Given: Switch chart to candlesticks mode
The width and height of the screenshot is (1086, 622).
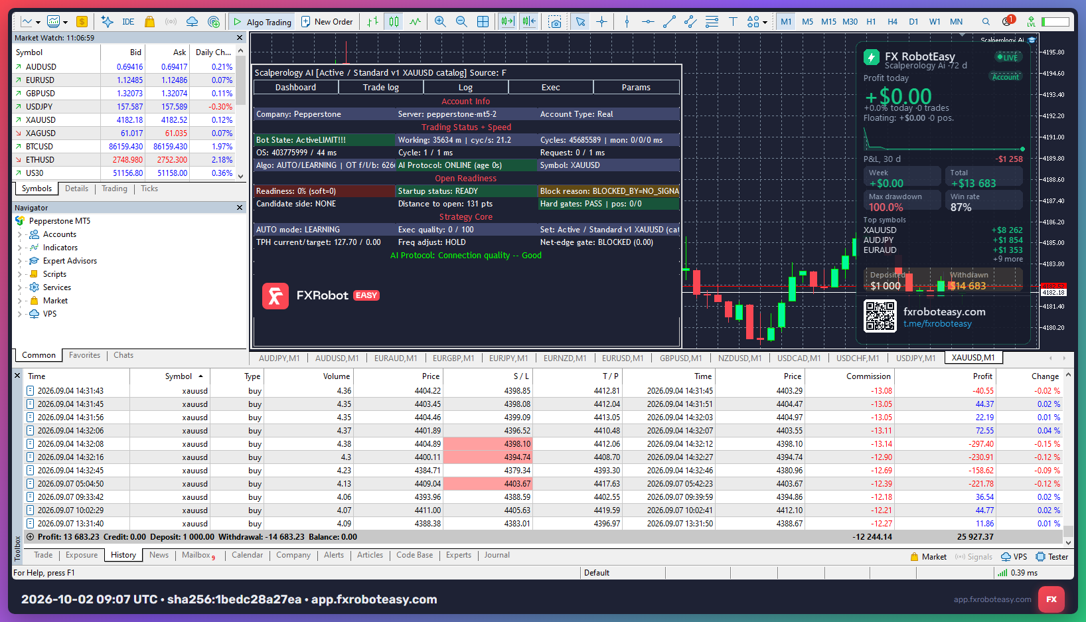Looking at the screenshot, I should (x=394, y=22).
